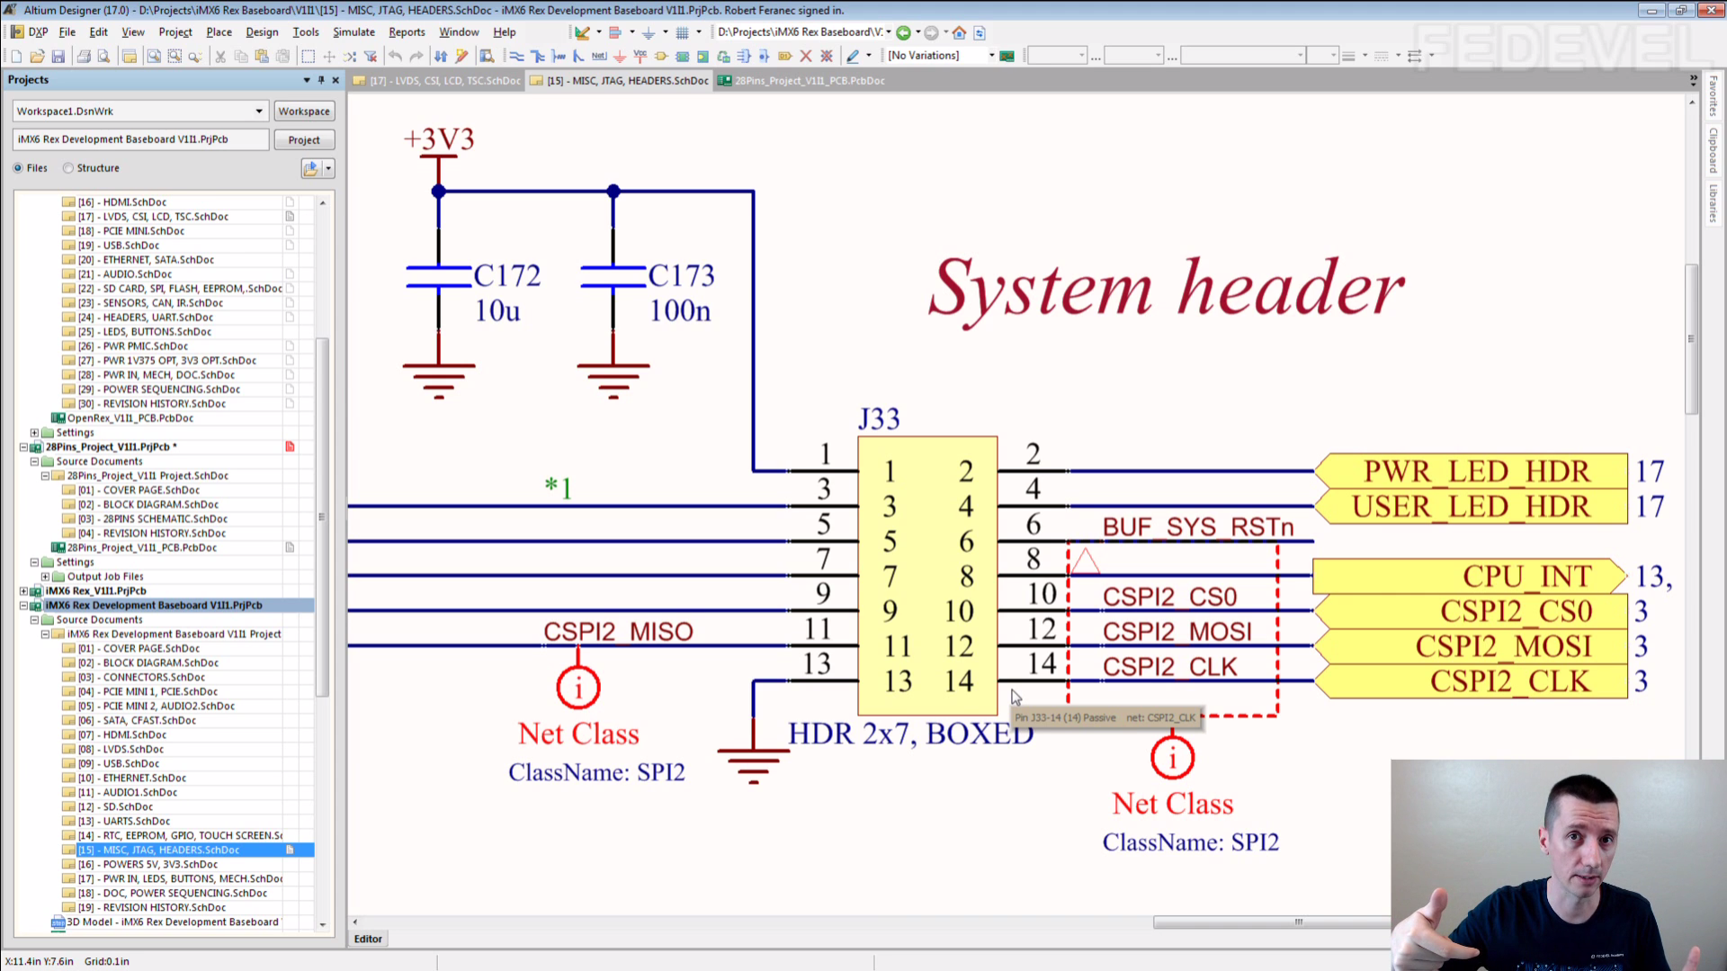Click the GND power port icon

620,57
